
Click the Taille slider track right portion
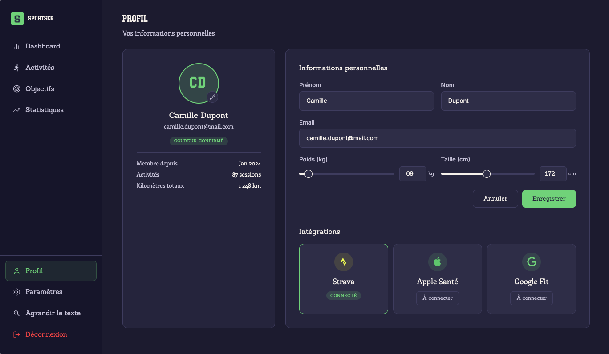512,174
